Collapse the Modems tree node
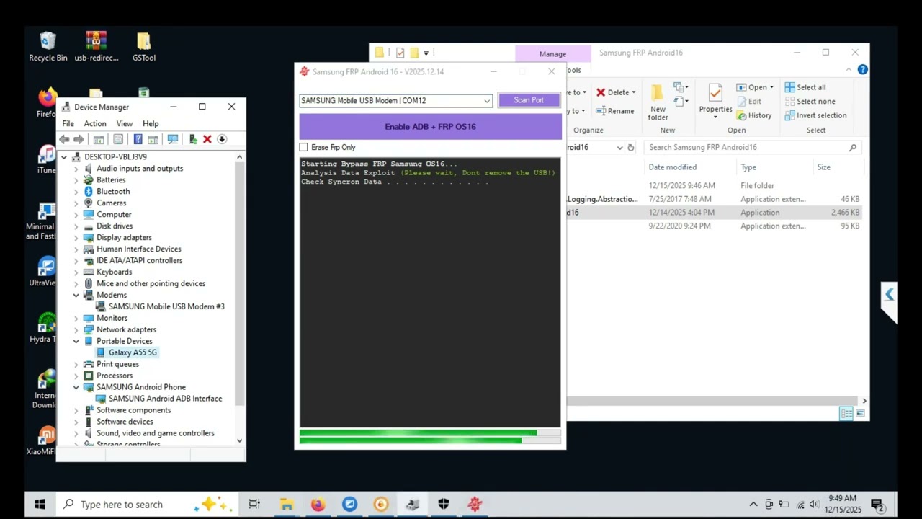 (x=76, y=295)
